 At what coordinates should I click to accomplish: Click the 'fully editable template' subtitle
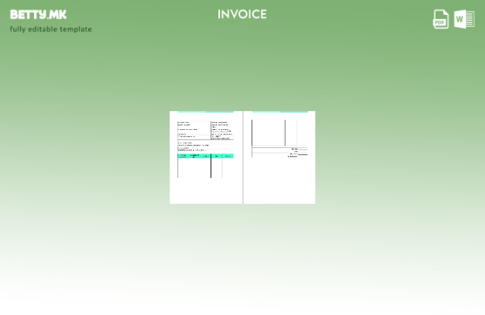50,29
